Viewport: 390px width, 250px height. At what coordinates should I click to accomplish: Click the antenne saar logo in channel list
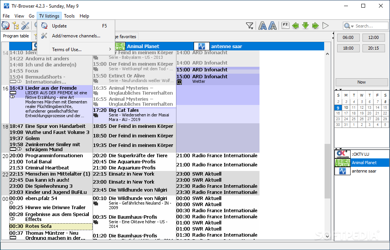tap(343, 171)
